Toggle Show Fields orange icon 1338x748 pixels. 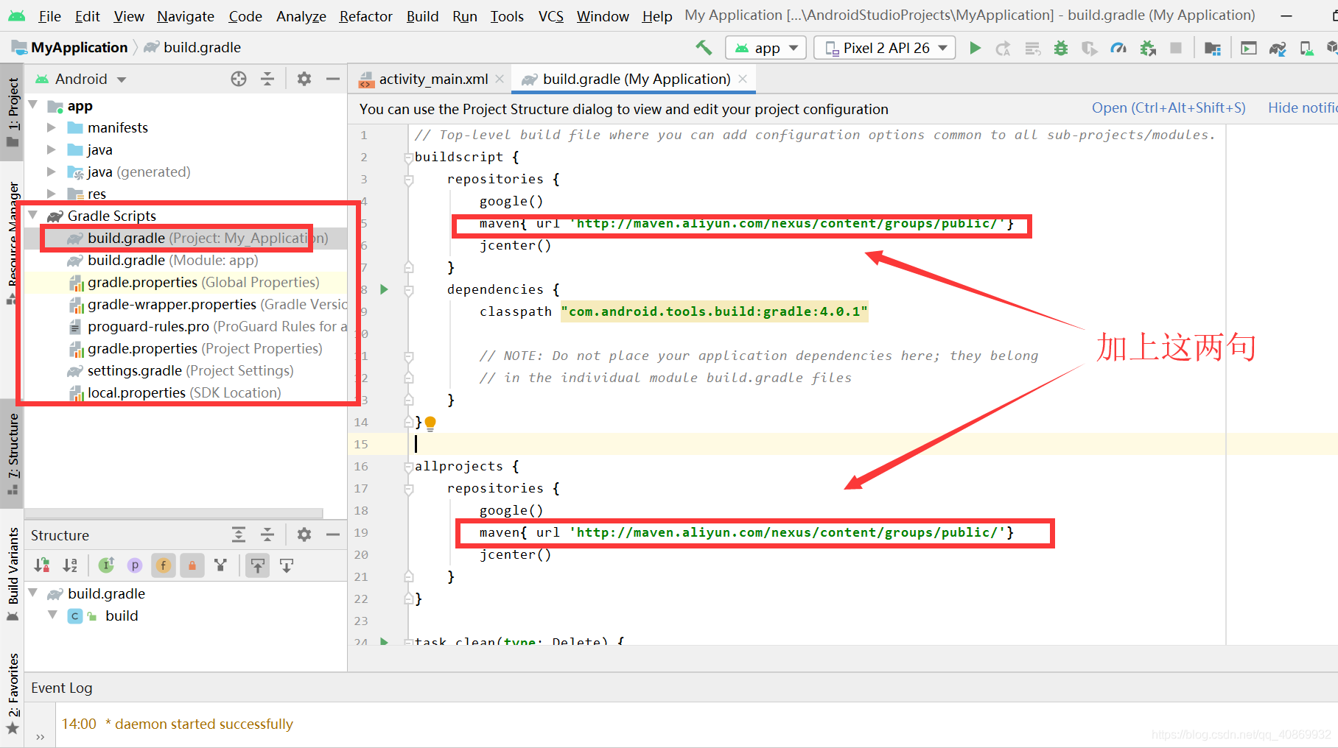(164, 565)
